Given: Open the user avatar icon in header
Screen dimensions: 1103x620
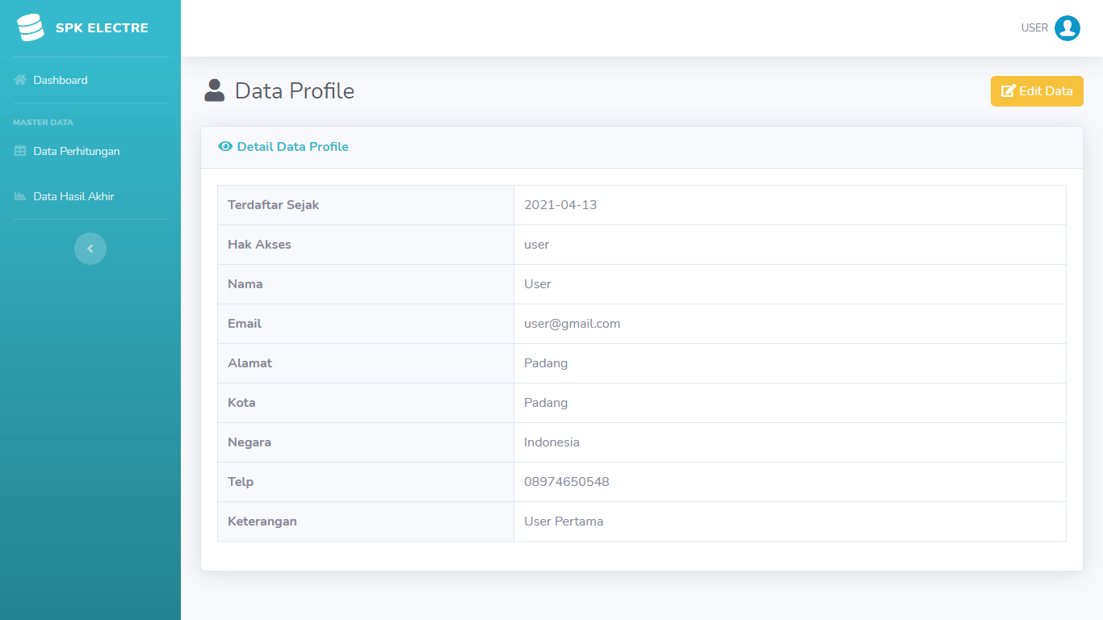Looking at the screenshot, I should point(1067,28).
